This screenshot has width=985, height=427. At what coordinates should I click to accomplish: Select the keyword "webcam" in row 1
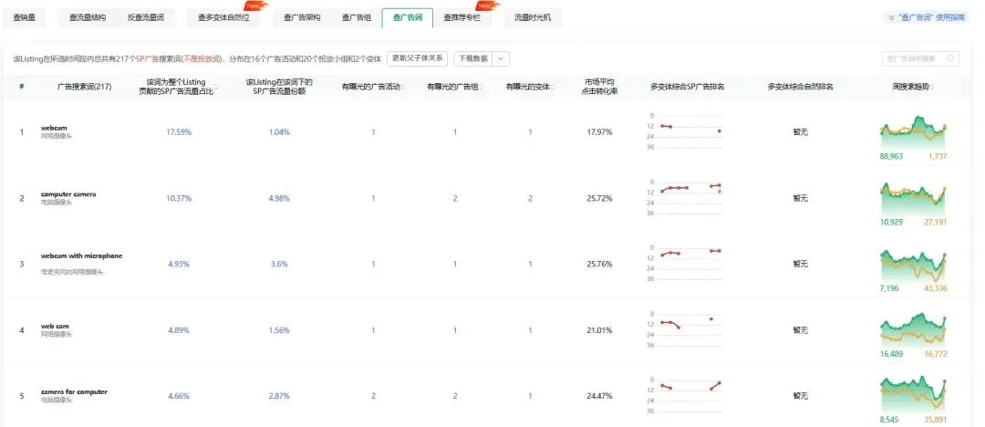[54, 128]
